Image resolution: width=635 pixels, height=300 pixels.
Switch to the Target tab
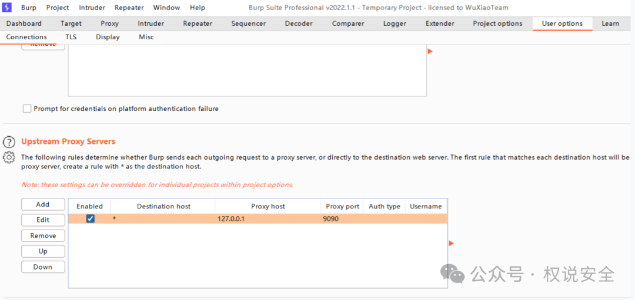pos(71,23)
